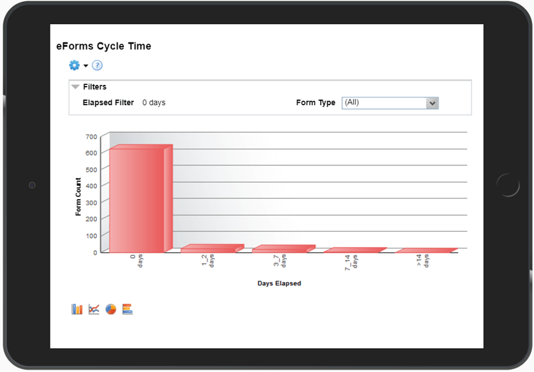Select the 7_14 days bar
Screen dimensions: 534x372
point(351,250)
